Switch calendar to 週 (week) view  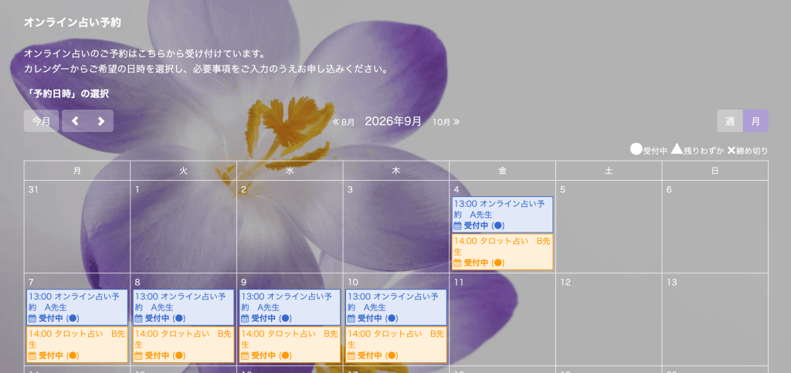pos(730,121)
